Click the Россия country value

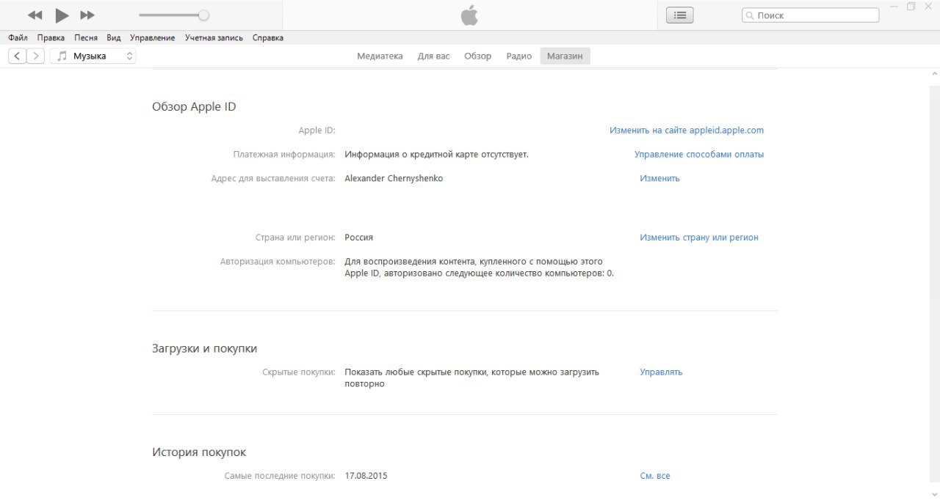point(359,238)
